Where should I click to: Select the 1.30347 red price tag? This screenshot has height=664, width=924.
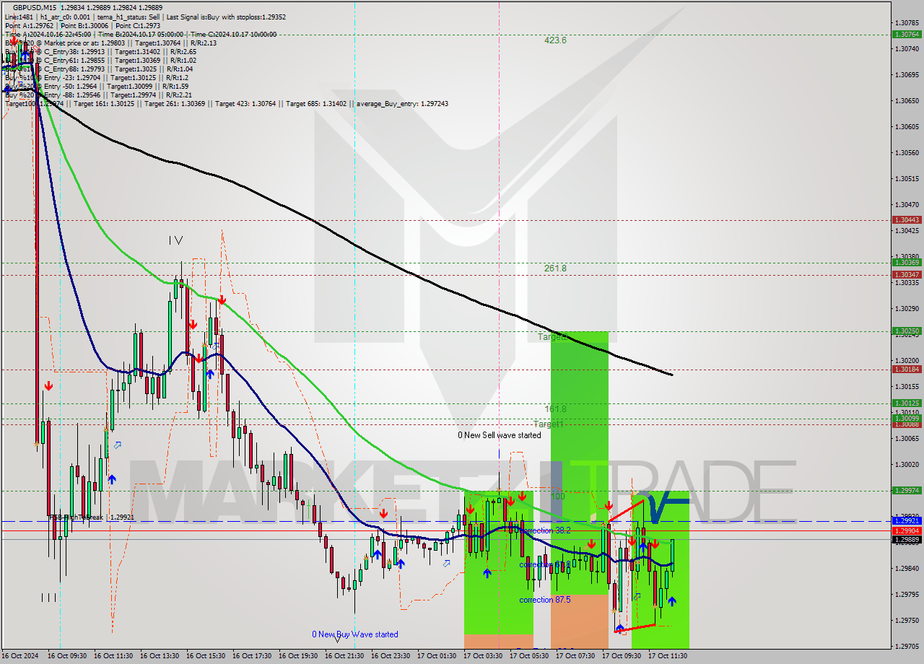[x=906, y=275]
